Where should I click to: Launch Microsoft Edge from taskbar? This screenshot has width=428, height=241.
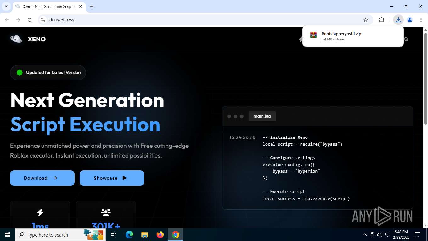click(x=129, y=235)
